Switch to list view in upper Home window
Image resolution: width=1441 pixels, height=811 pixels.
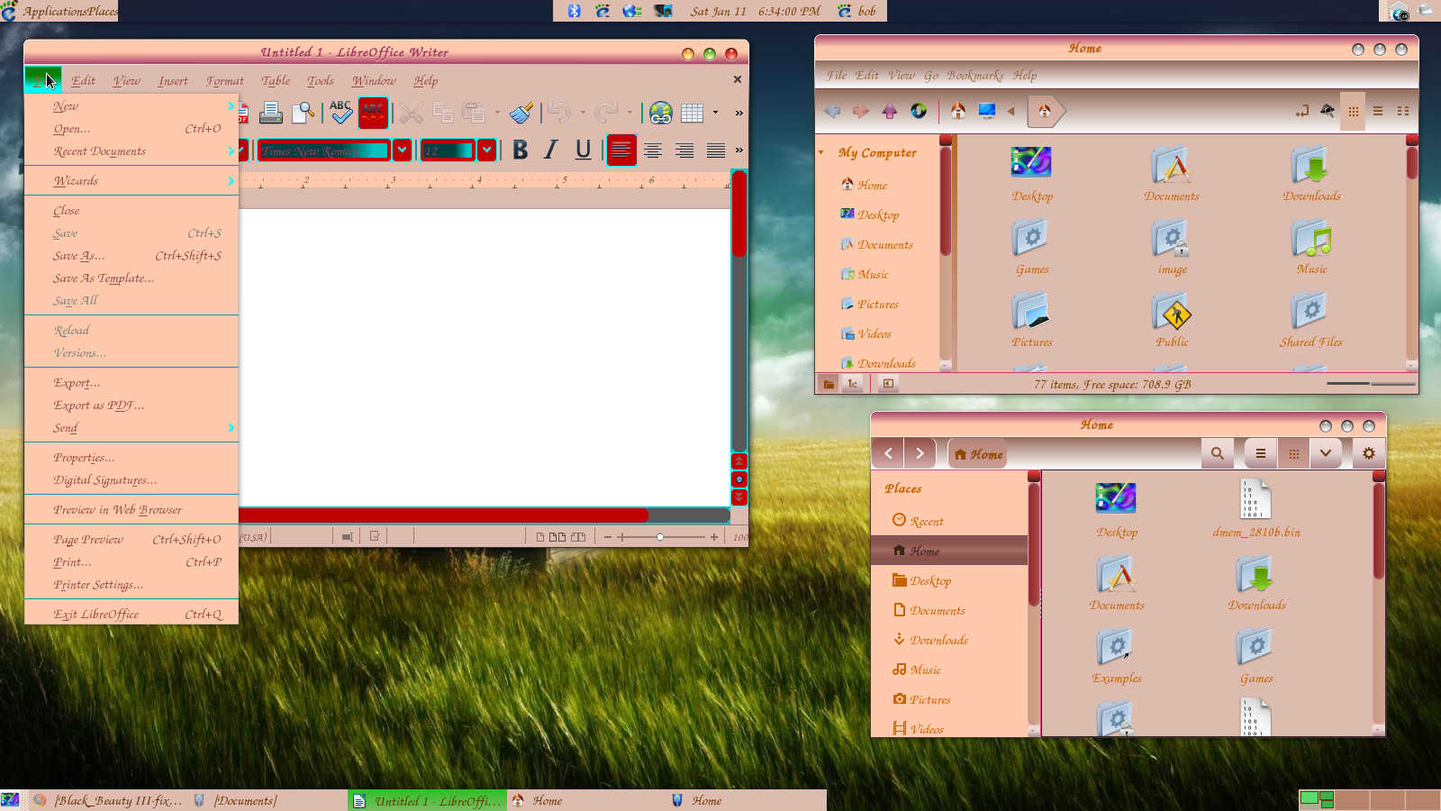click(x=1378, y=111)
